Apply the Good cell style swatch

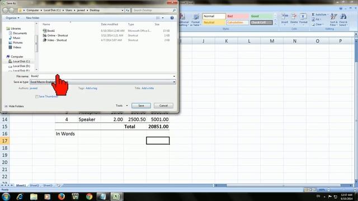(x=261, y=16)
